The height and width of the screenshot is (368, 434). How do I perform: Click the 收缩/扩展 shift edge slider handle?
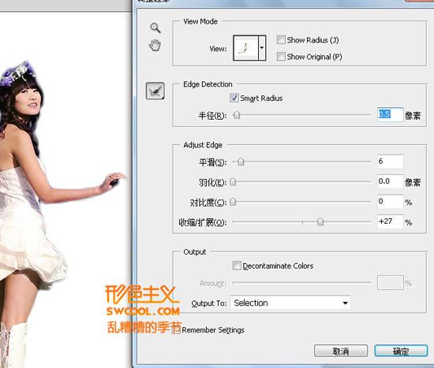[x=320, y=221]
